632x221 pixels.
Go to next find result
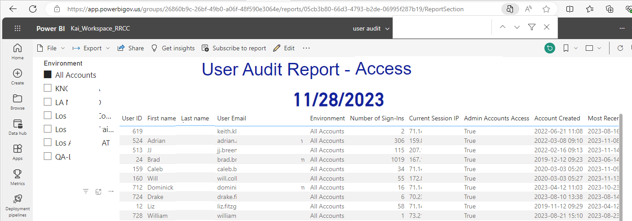pyautogui.click(x=517, y=27)
